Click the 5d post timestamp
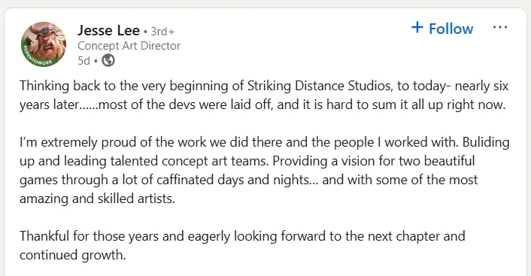The height and width of the screenshot is (276, 531). (x=83, y=61)
